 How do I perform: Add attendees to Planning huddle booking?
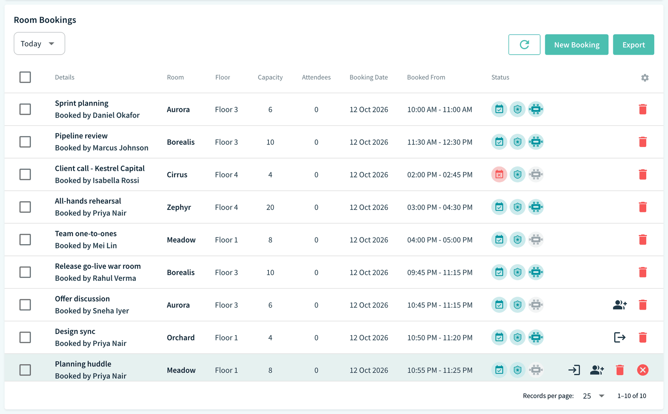coord(597,370)
